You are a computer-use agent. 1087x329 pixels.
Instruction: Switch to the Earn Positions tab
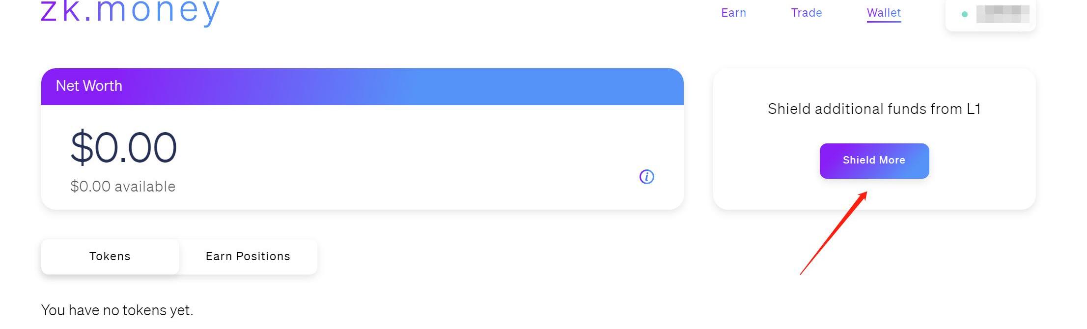(x=248, y=256)
